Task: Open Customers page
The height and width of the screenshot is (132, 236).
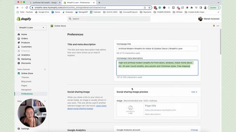Action: click(x=26, y=47)
